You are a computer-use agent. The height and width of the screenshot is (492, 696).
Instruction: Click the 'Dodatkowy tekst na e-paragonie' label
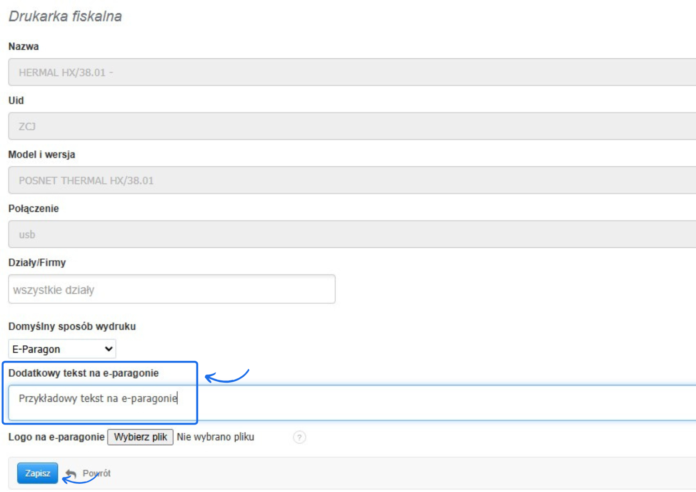pyautogui.click(x=83, y=373)
